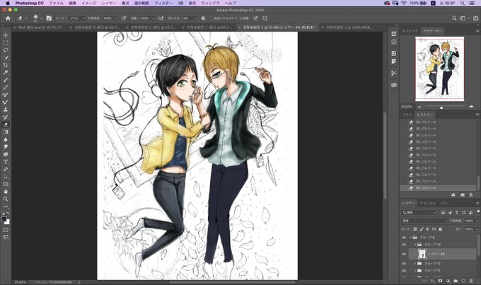Viewport: 481px width, 285px height.
Task: Select the last 消しゴムツール history state
Action: pyautogui.click(x=438, y=187)
